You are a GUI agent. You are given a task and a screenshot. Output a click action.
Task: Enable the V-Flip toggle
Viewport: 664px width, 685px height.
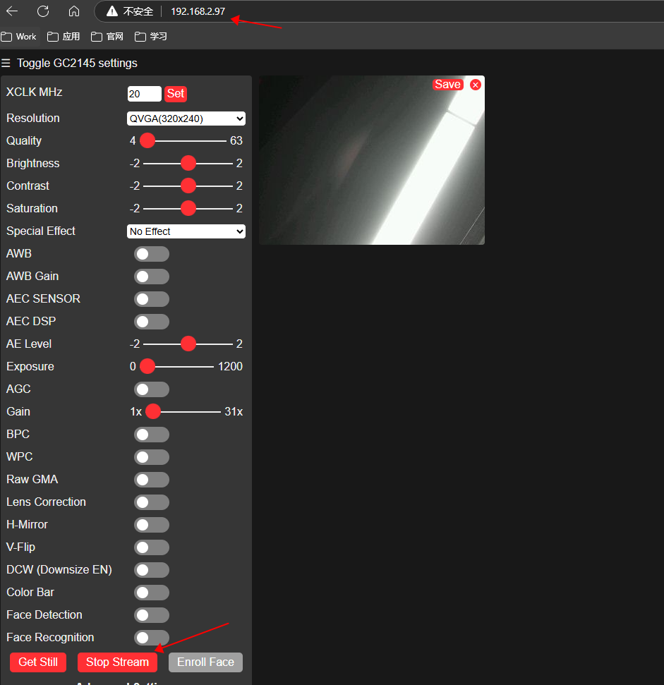pyautogui.click(x=152, y=547)
